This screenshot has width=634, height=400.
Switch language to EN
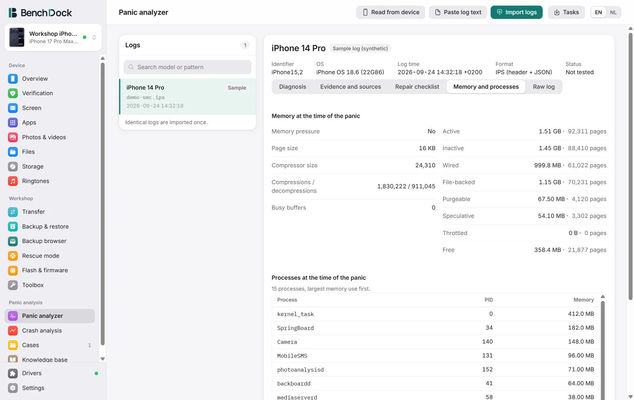598,12
